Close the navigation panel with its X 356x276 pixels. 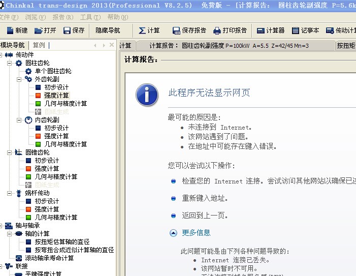tap(112, 45)
